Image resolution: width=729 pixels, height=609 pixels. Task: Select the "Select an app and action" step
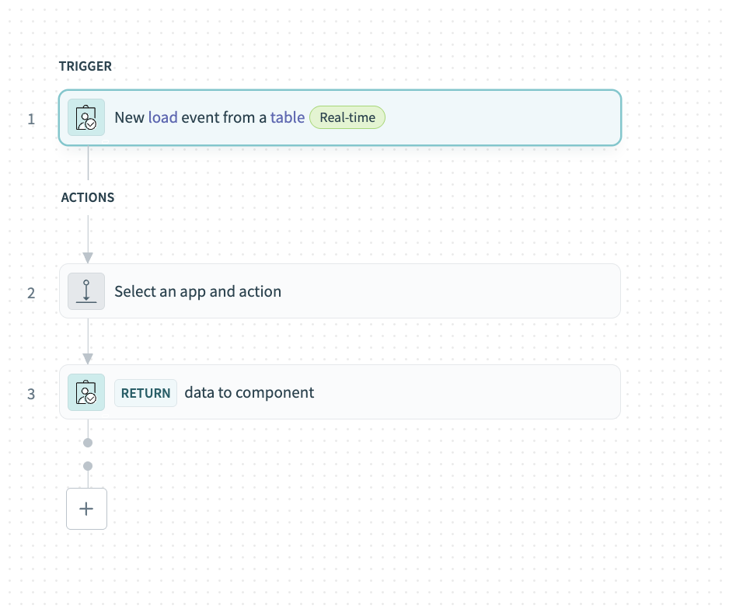pyautogui.click(x=197, y=292)
